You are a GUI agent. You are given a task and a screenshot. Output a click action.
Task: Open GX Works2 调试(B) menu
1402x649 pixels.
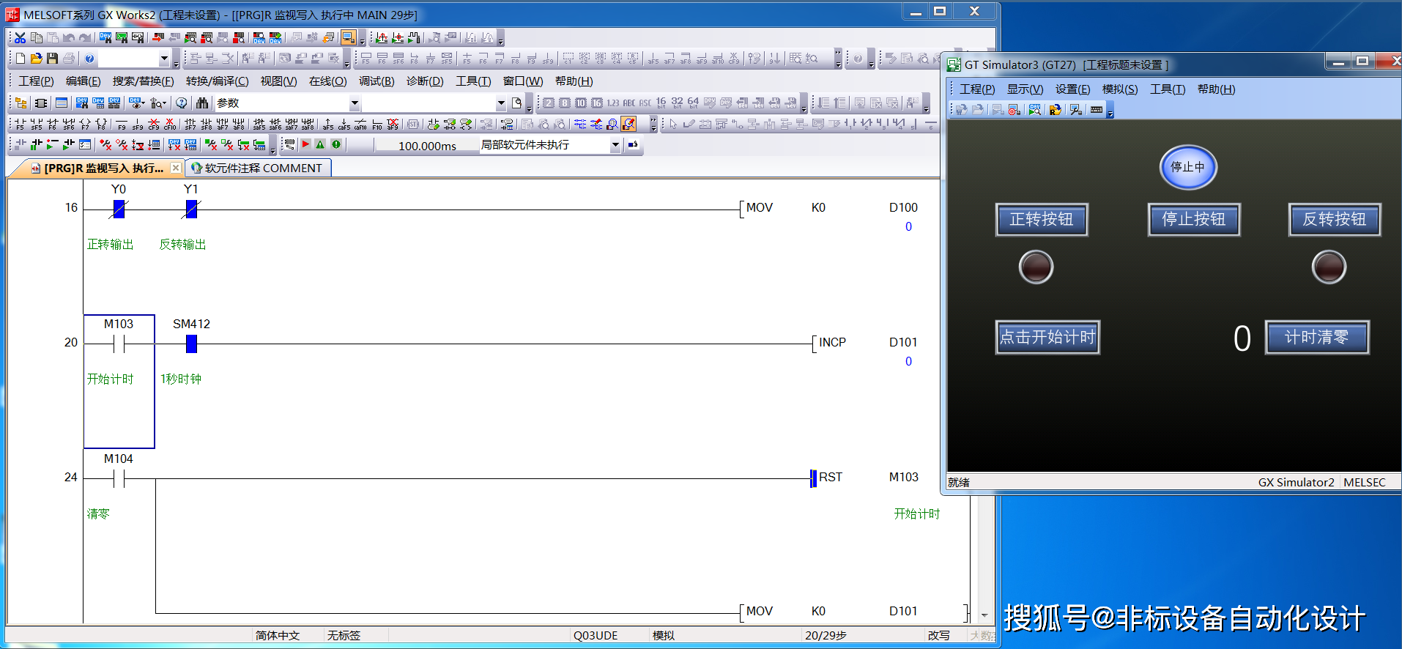coord(377,81)
